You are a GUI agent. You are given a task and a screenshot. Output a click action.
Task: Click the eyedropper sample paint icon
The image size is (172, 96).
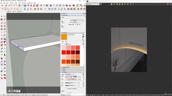(83, 42)
